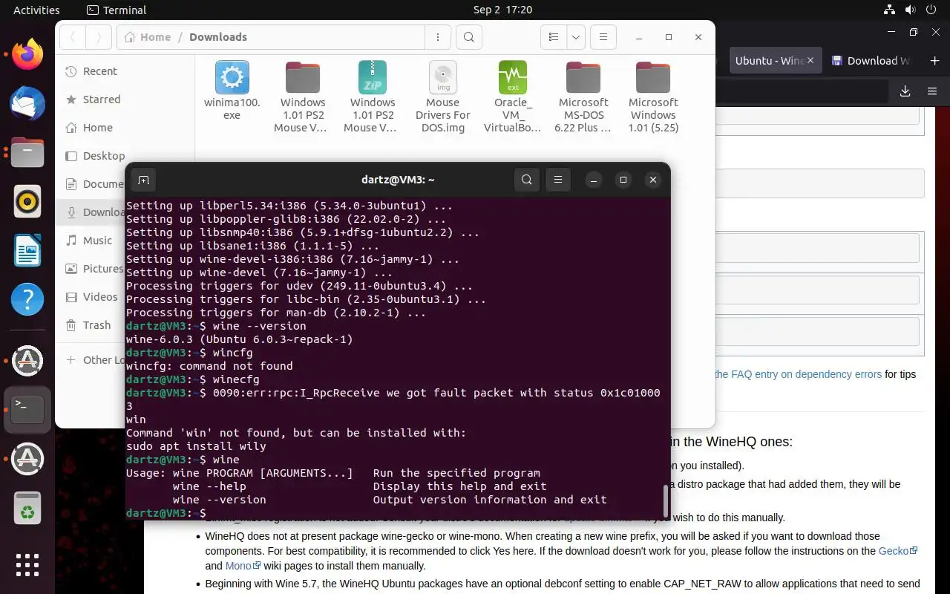Select Pictures in Files sidebar
The height and width of the screenshot is (594, 950).
[x=91, y=269]
